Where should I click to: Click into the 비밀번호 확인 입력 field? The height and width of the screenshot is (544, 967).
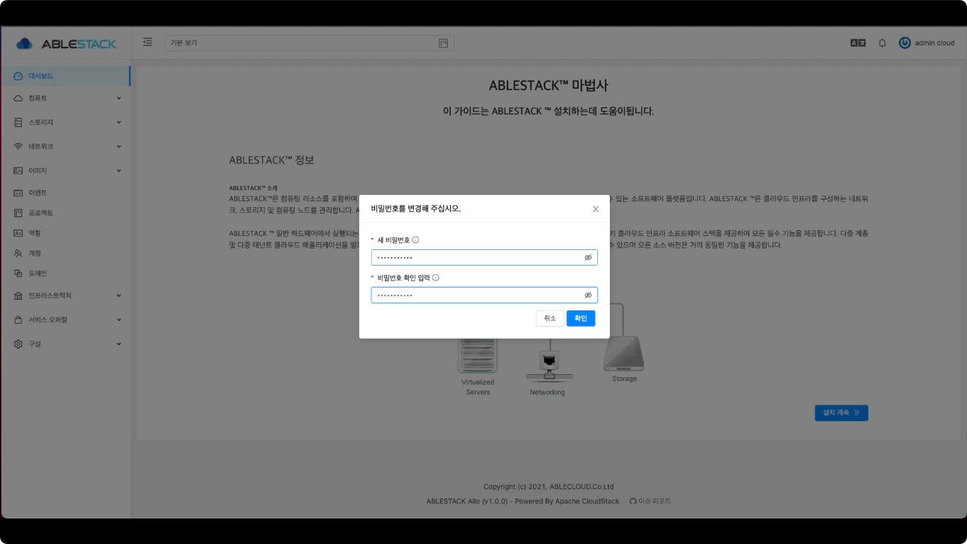(x=484, y=295)
